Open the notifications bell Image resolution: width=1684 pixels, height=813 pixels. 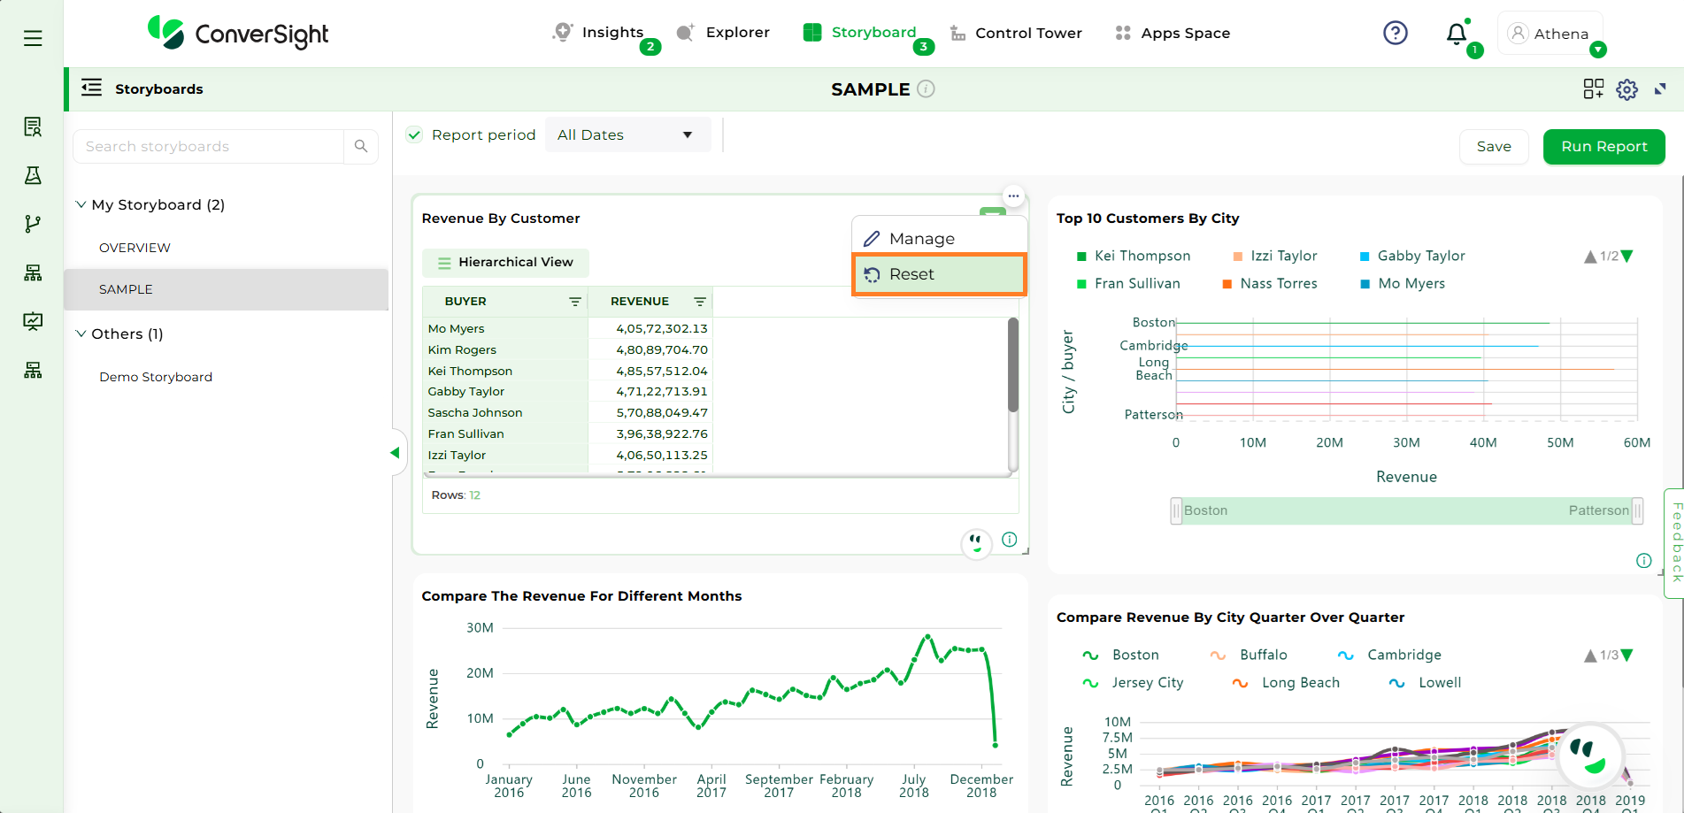coord(1456,34)
